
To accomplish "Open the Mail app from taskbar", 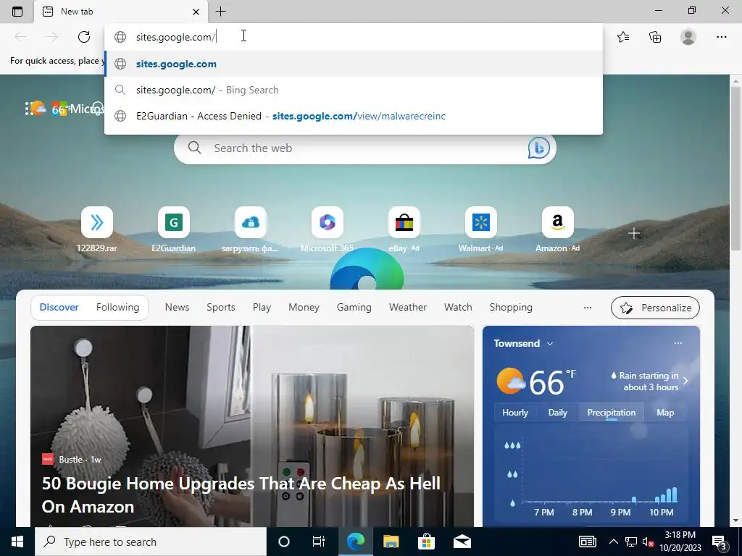I will [462, 542].
